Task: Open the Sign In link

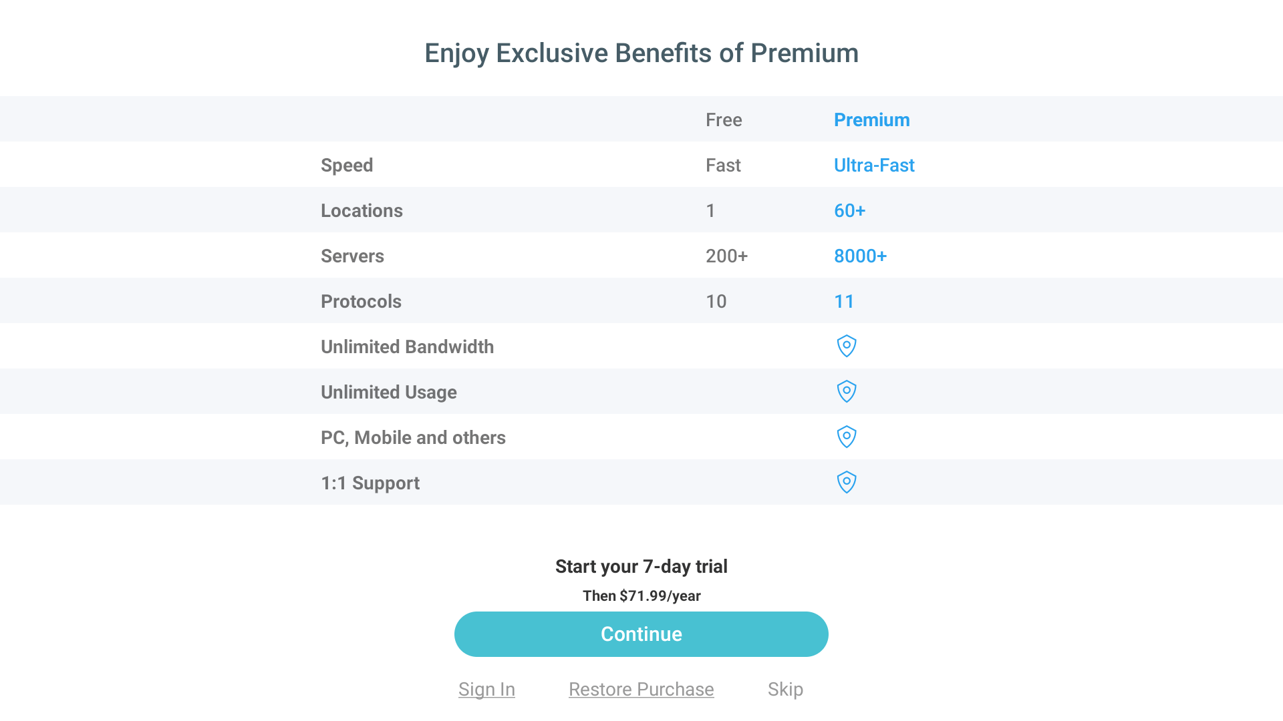Action: 486,689
